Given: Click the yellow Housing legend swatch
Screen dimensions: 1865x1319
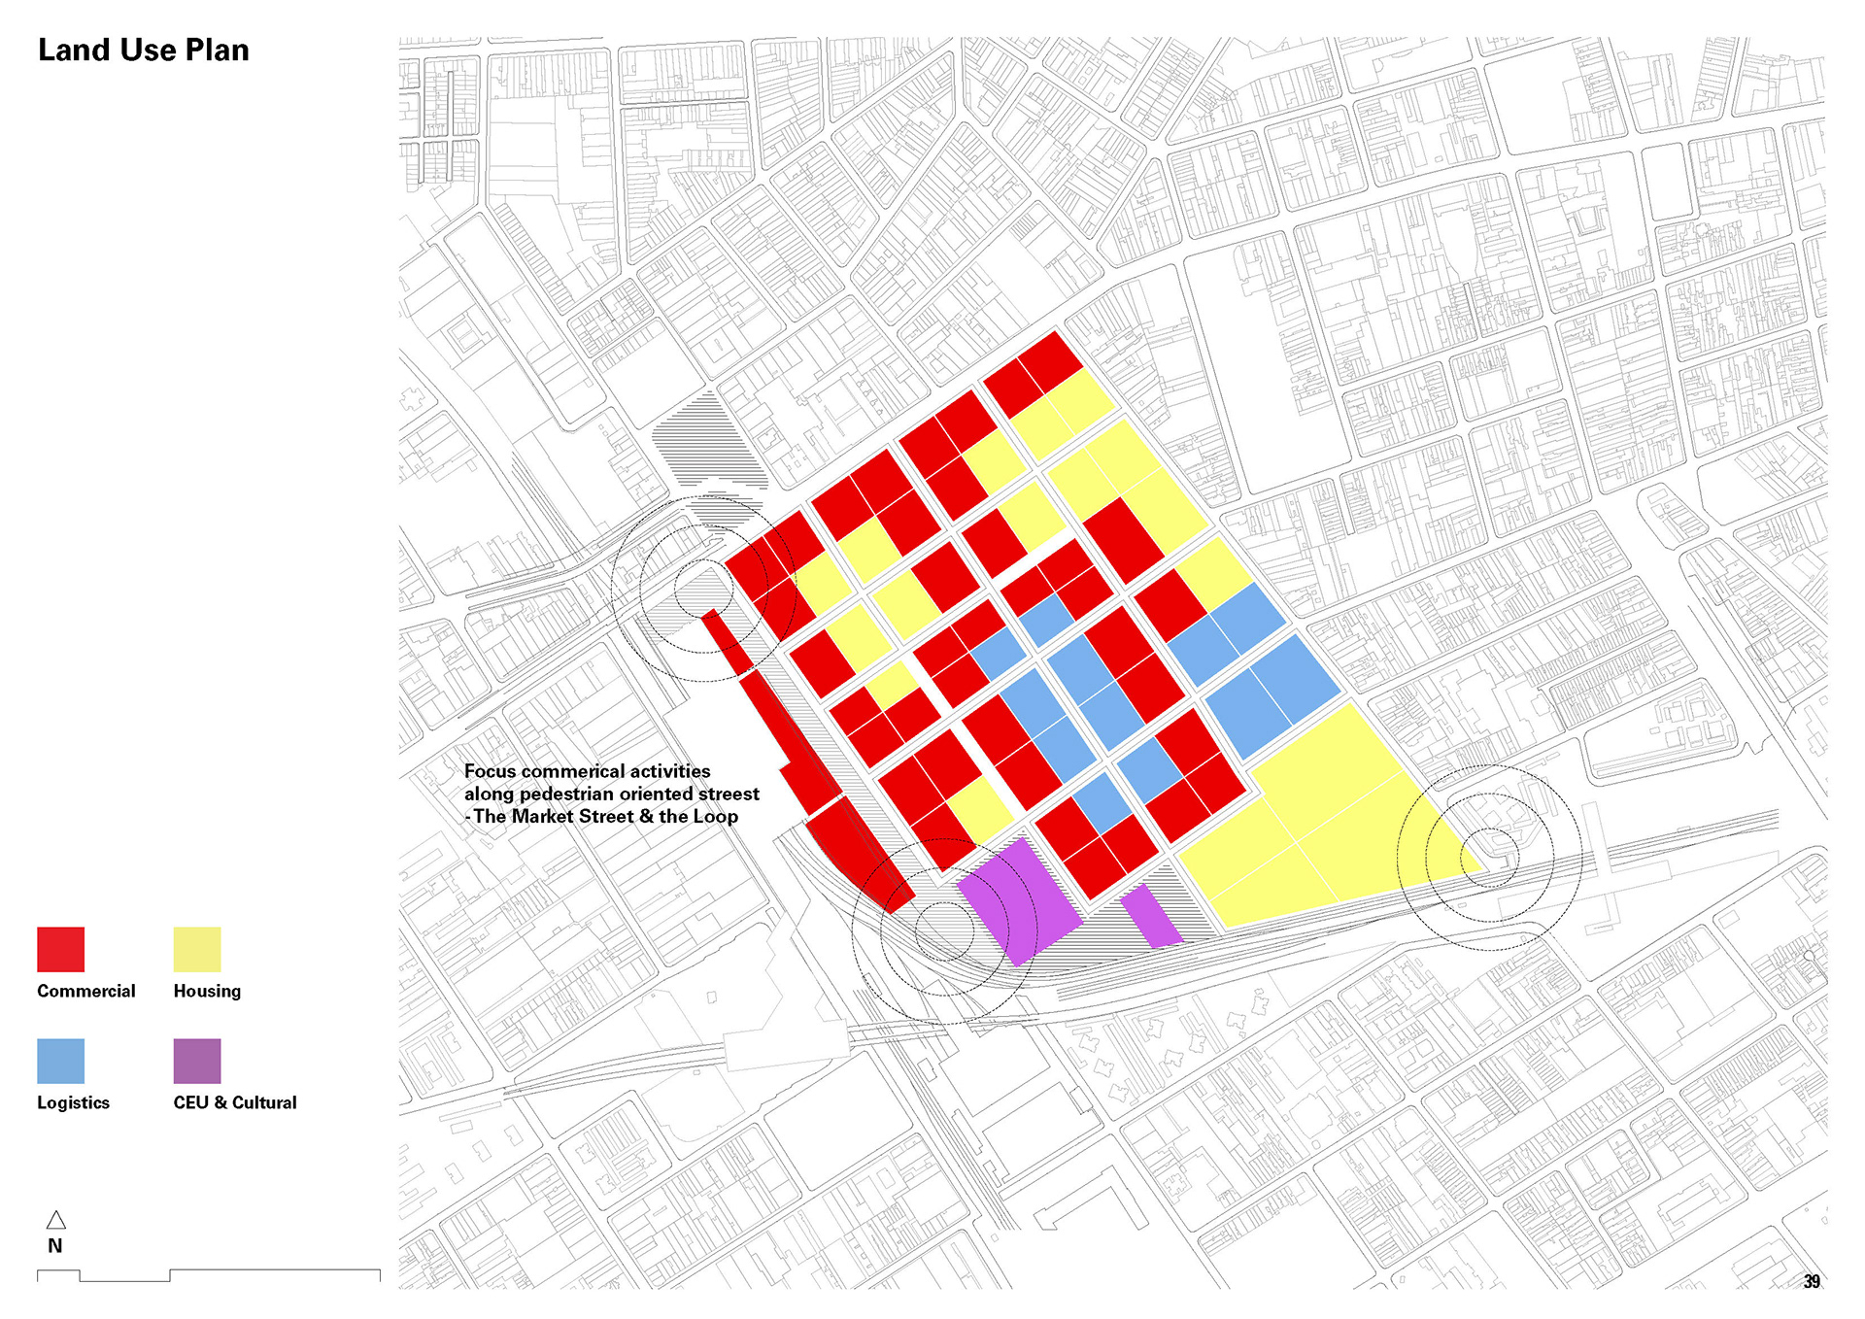Looking at the screenshot, I should pos(197,949).
